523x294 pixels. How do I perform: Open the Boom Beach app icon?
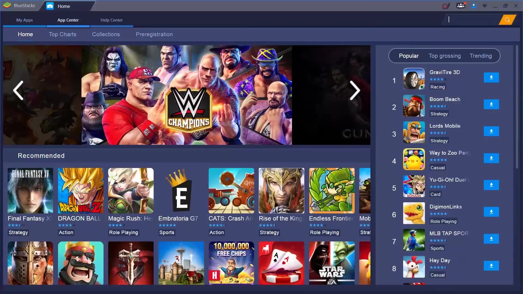tap(414, 106)
